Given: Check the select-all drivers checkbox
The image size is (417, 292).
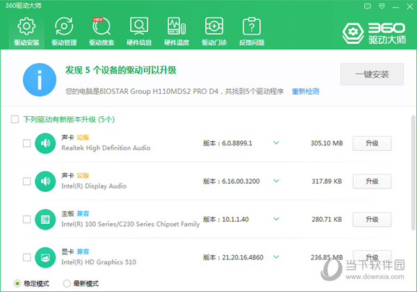Looking at the screenshot, I should coord(15,120).
